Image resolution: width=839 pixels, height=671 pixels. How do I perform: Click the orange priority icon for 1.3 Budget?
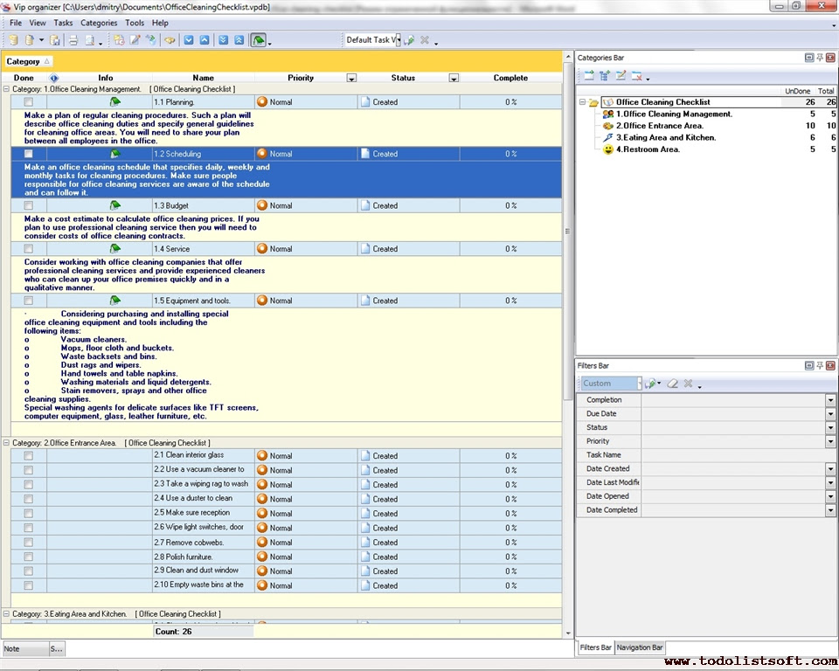pyautogui.click(x=262, y=206)
